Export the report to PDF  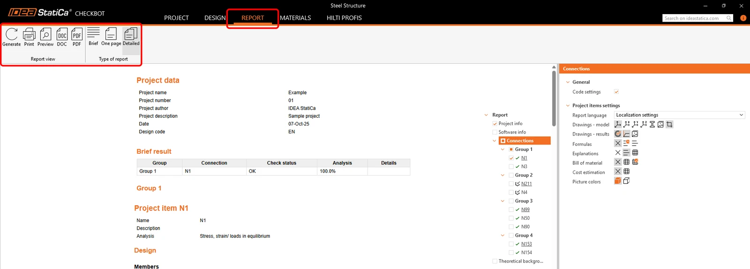[77, 37]
